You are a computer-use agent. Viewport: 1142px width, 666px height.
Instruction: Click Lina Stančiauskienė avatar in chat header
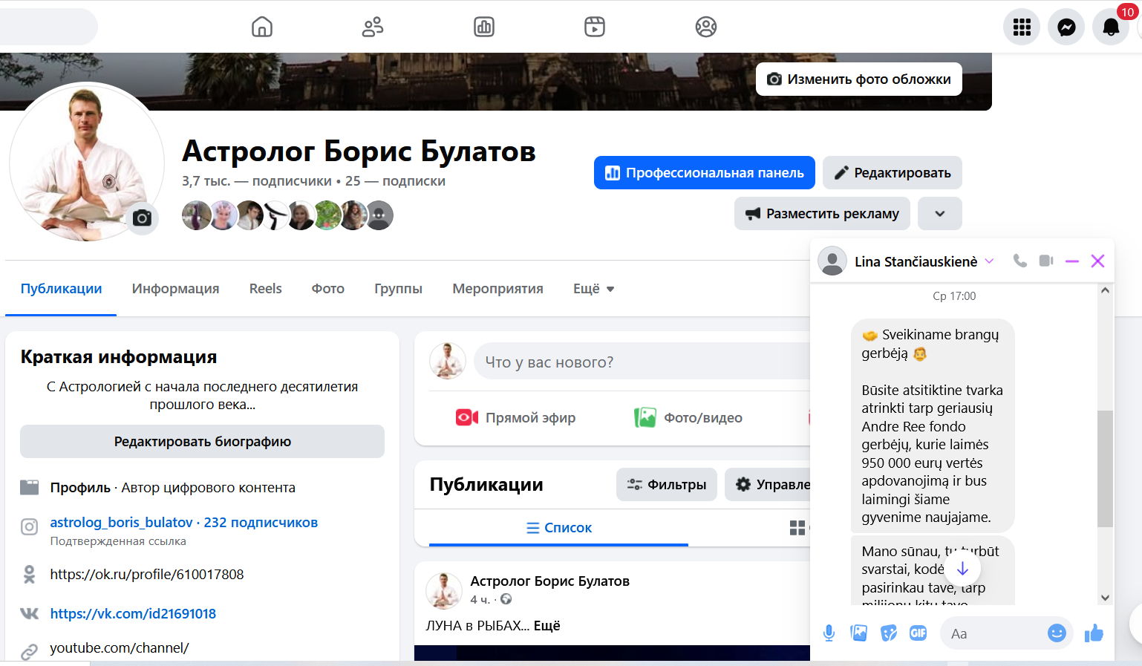pos(832,261)
